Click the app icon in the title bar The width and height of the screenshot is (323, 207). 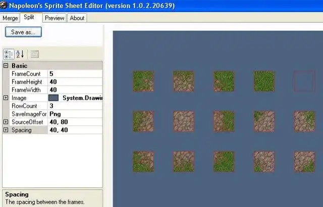tap(4, 6)
